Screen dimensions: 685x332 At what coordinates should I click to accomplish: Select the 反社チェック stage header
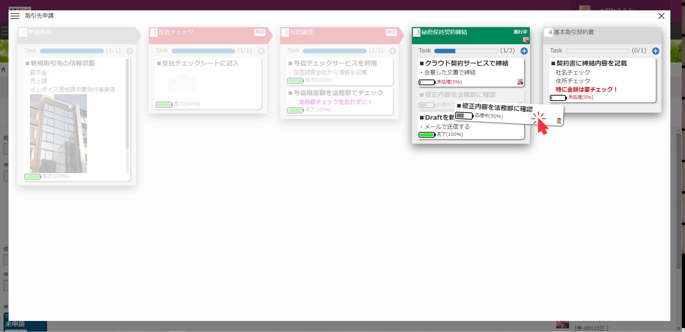tap(210, 35)
